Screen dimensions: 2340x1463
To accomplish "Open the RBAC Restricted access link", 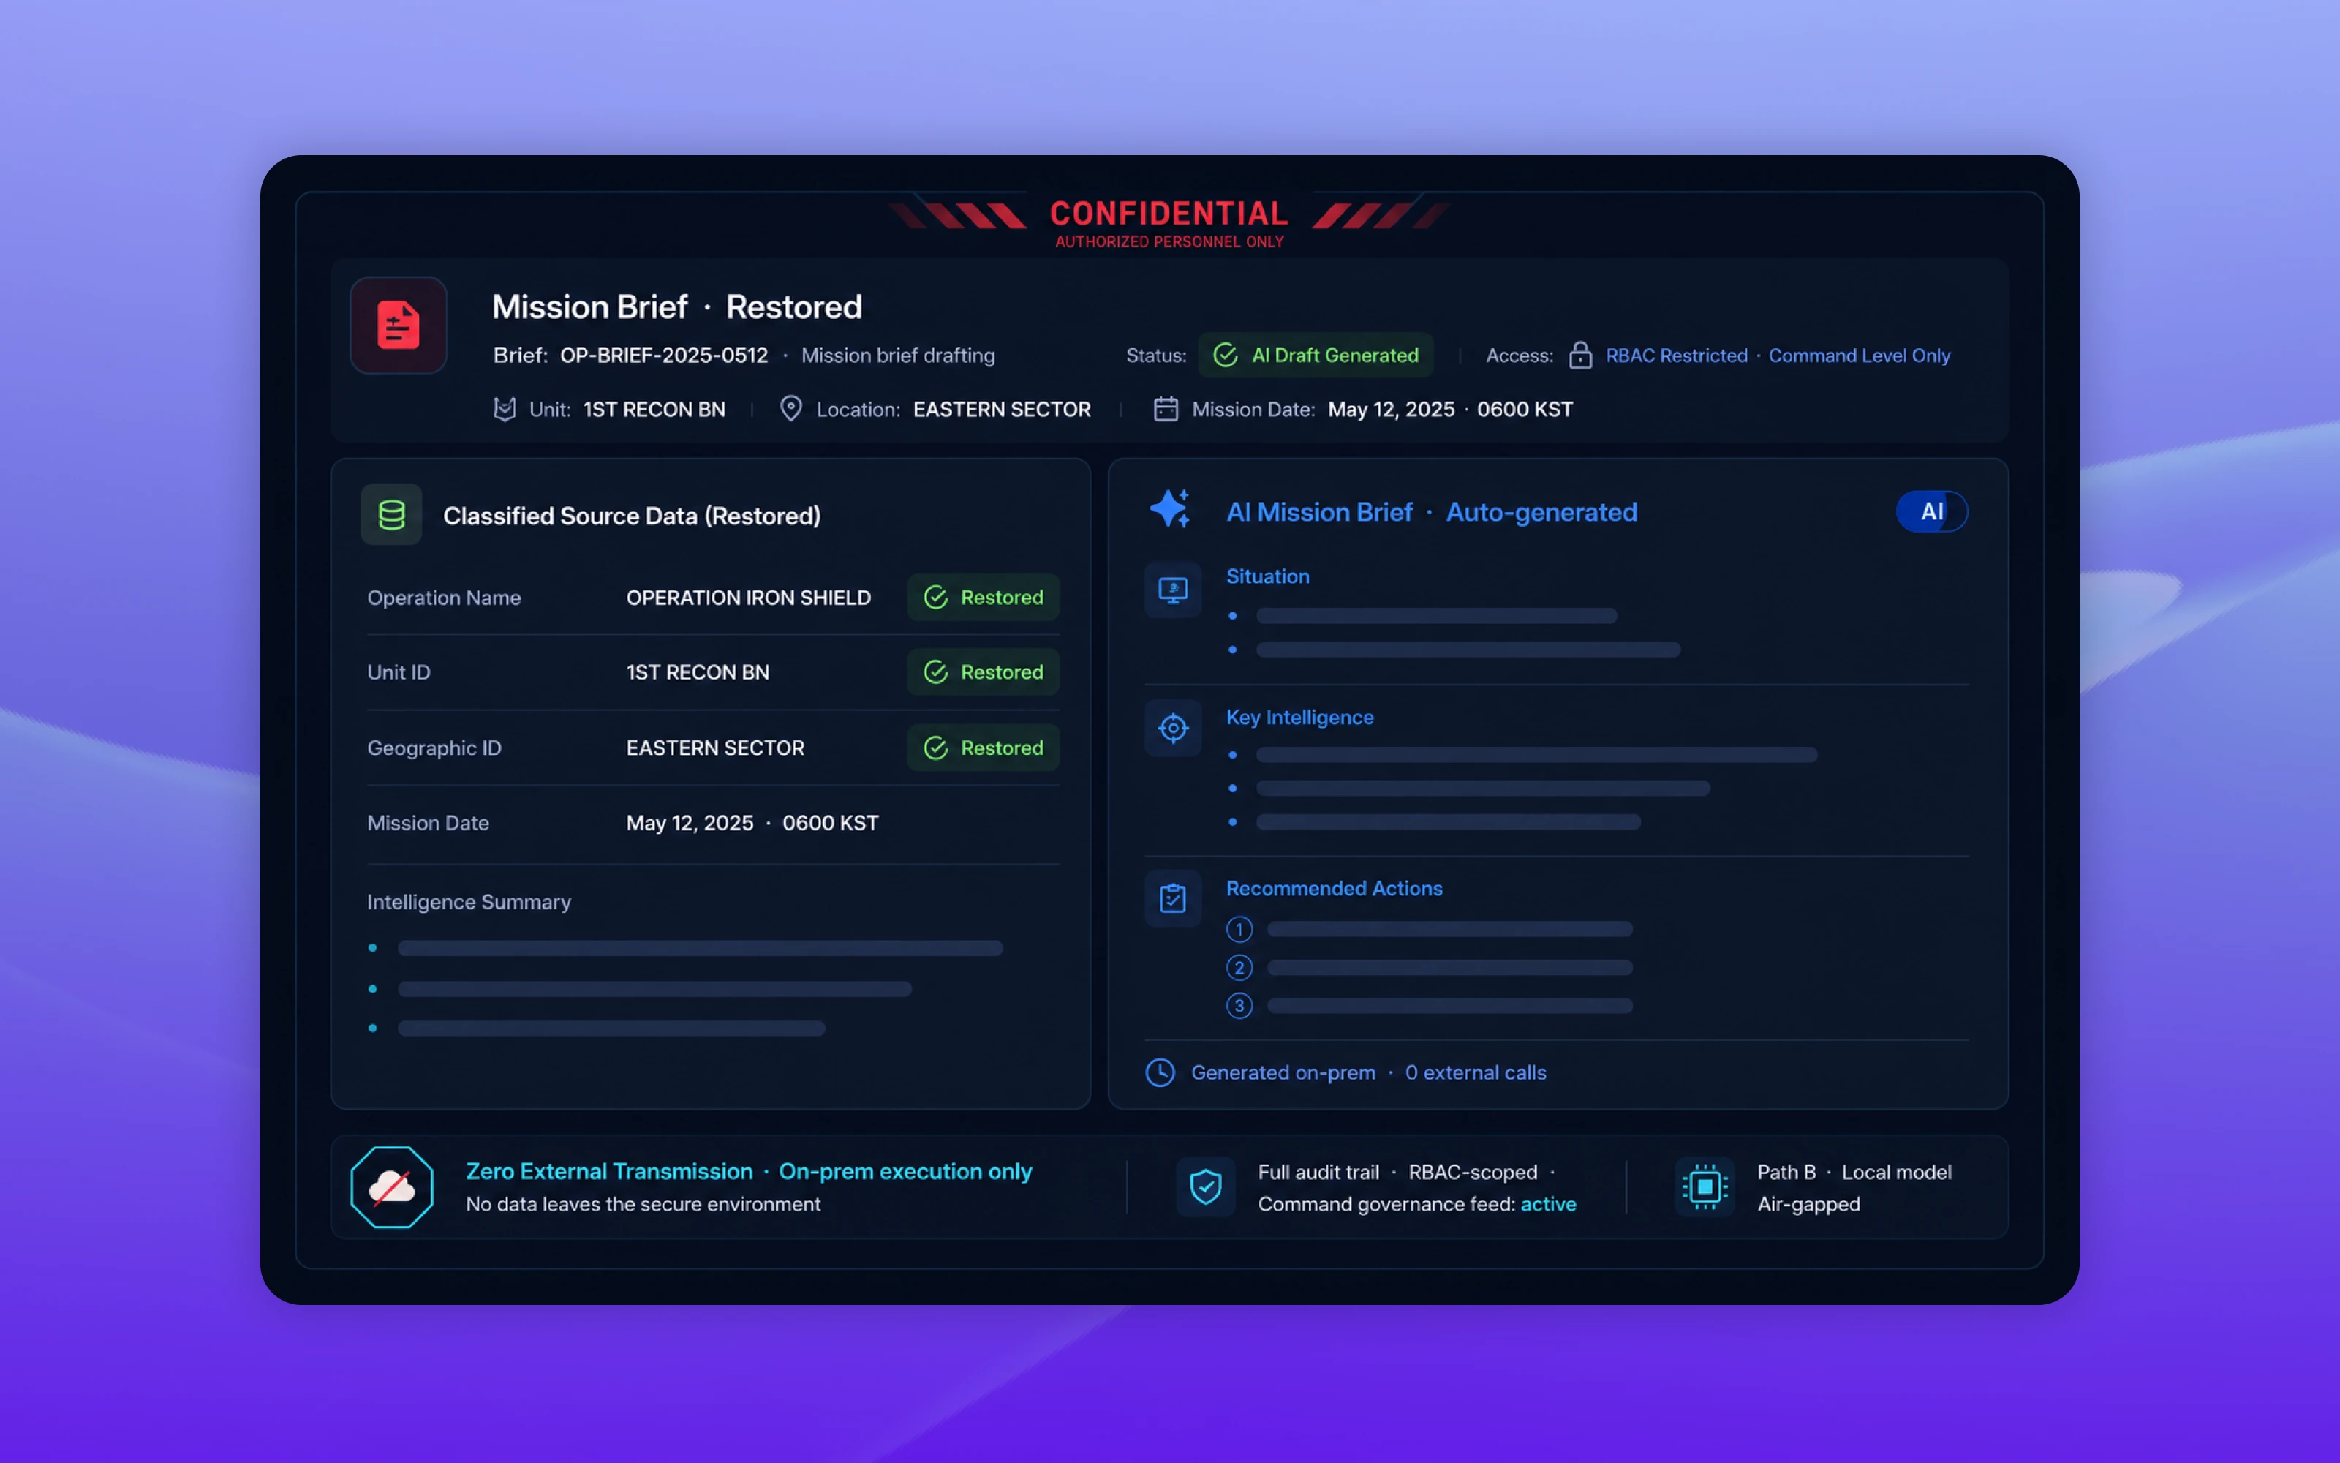I will (1677, 355).
